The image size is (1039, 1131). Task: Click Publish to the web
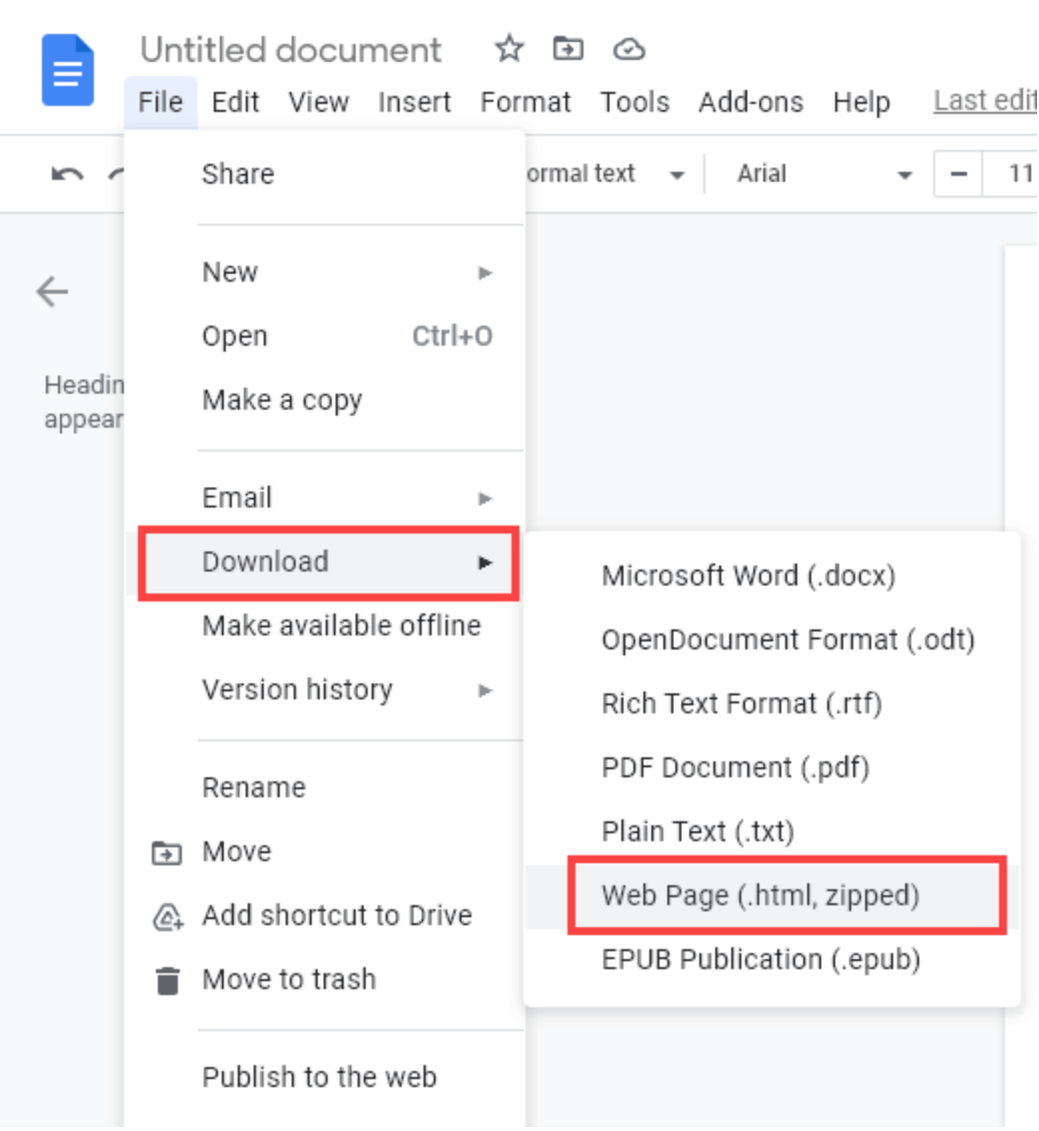320,1077
